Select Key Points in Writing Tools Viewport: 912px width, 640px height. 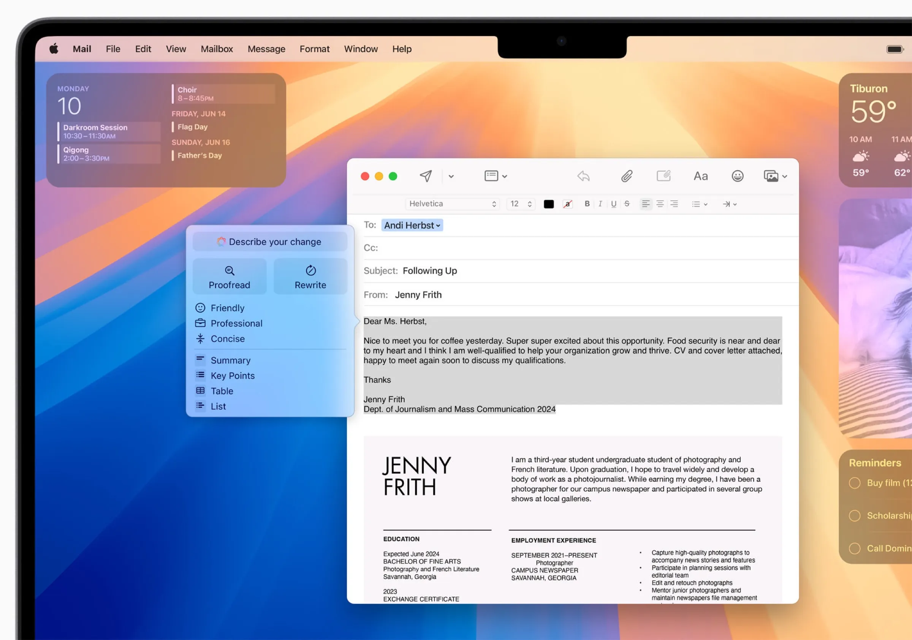(232, 375)
